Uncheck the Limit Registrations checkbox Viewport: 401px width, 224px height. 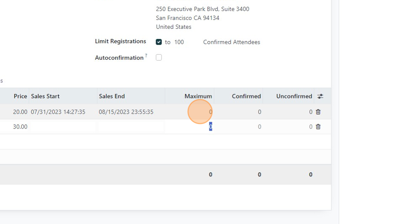pyautogui.click(x=159, y=42)
